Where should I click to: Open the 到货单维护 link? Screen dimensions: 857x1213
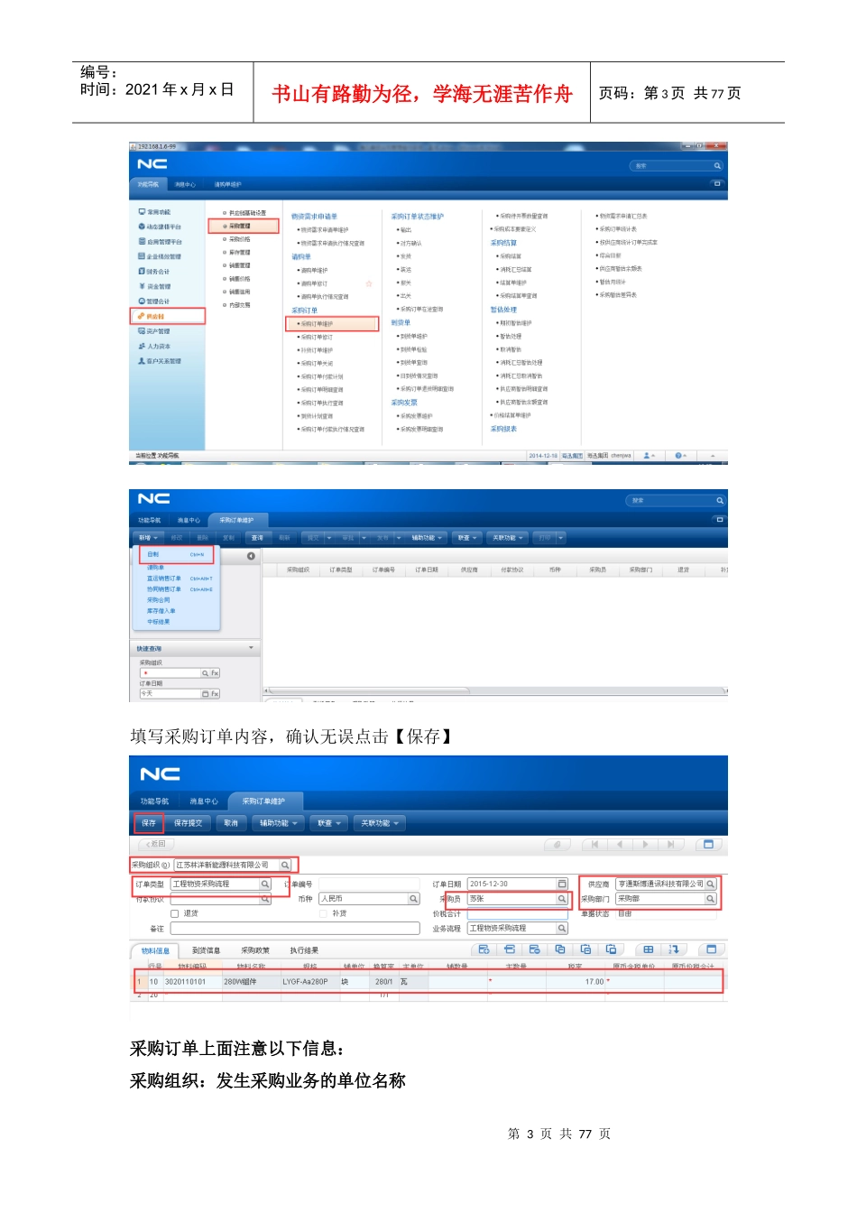click(x=414, y=337)
